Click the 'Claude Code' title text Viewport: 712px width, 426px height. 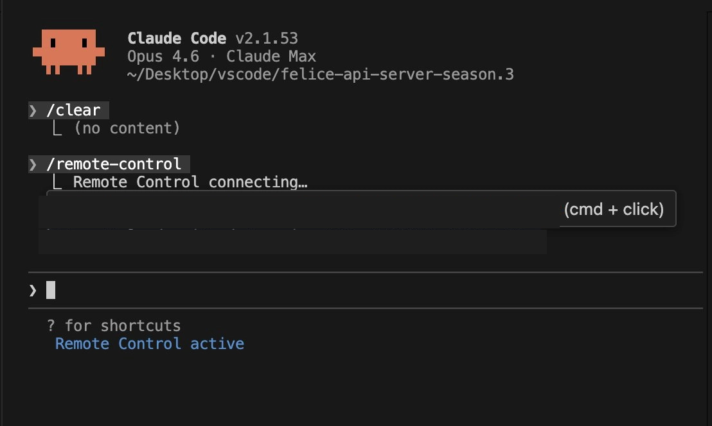click(x=177, y=38)
